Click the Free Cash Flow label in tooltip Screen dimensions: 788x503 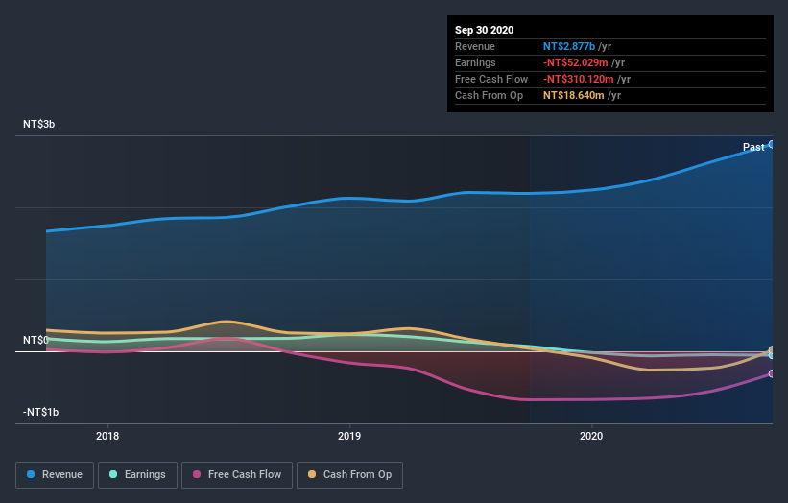pyautogui.click(x=491, y=79)
